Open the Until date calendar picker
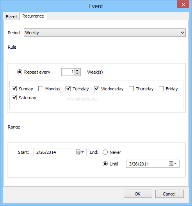Screen dimensions: 192x206 [173, 164]
